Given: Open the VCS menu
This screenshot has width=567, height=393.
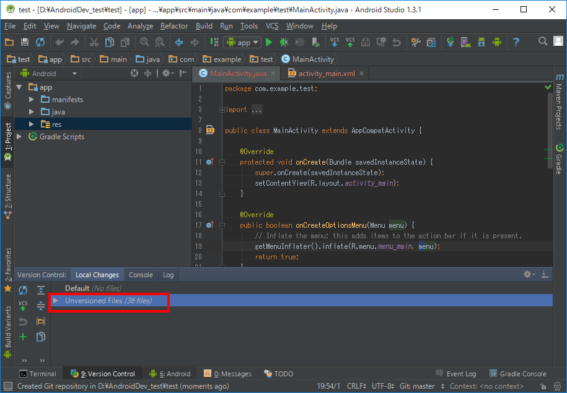Looking at the screenshot, I should coord(272,26).
